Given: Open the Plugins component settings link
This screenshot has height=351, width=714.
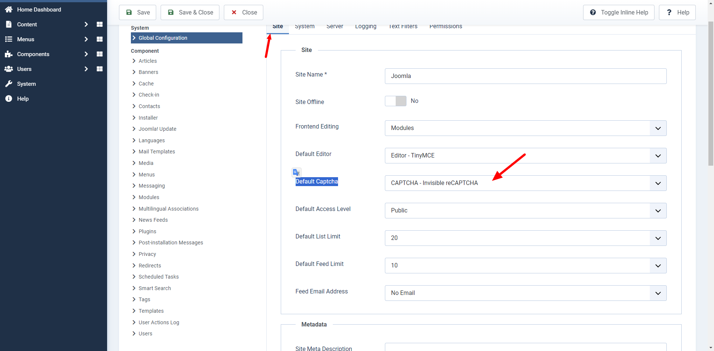Looking at the screenshot, I should 147,231.
